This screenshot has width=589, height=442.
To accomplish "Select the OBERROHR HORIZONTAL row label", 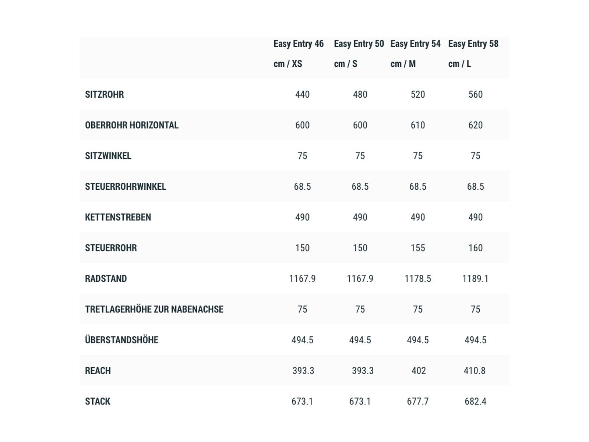I will tap(132, 125).
